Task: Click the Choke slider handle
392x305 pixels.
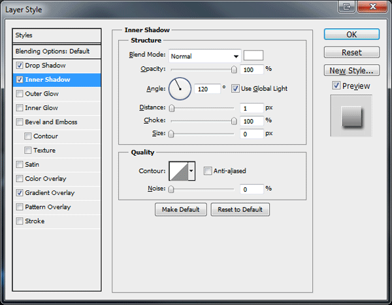Action: (x=234, y=121)
